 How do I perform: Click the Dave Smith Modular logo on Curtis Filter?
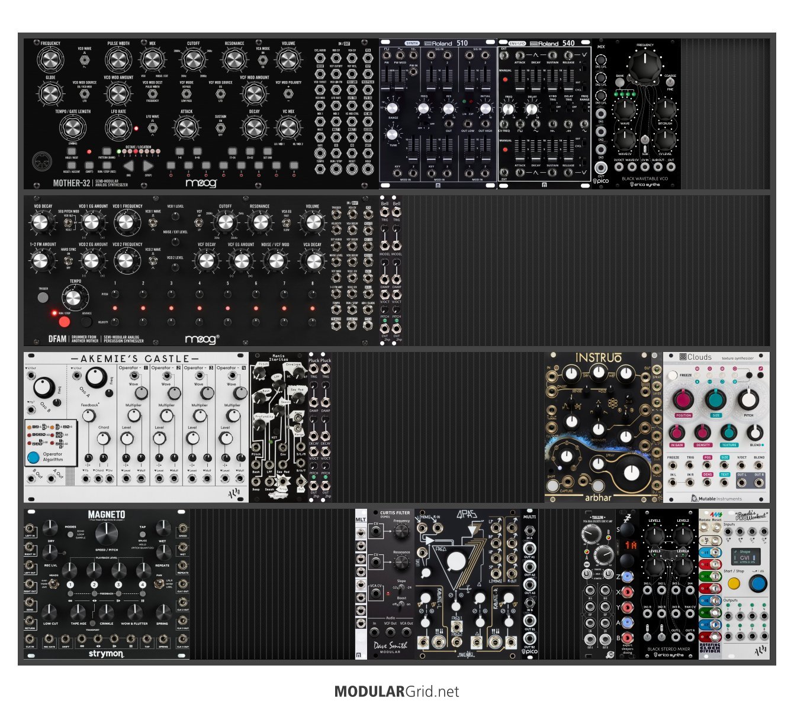(x=390, y=647)
